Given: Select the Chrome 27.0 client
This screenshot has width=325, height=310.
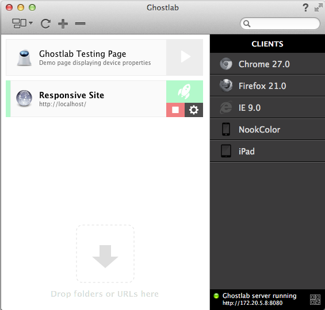Looking at the screenshot, I should pyautogui.click(x=267, y=64).
